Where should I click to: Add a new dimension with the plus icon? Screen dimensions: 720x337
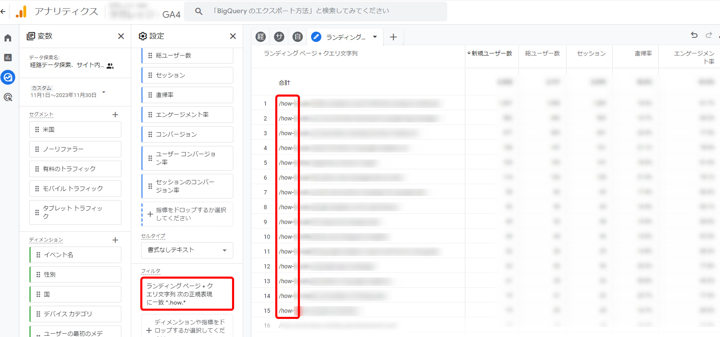[115, 240]
